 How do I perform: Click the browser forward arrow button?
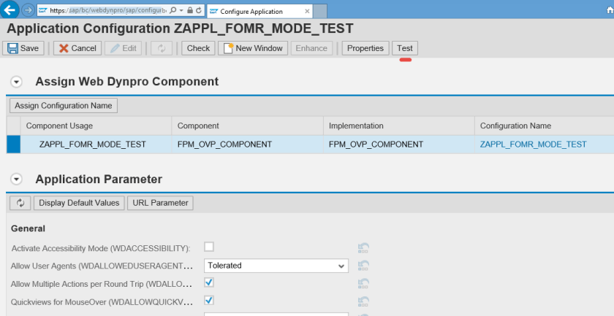(28, 11)
